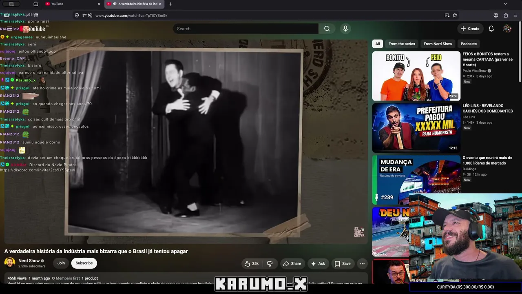Image resolution: width=522 pixels, height=294 pixels.
Task: Click the YouTube search input field
Action: click(246, 29)
